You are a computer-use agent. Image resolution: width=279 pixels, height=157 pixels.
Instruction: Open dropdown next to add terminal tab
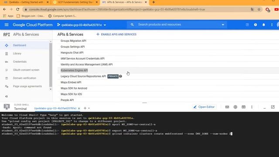[x=89, y=108]
